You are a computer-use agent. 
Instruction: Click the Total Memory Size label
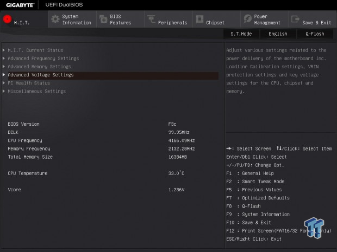coord(30,157)
